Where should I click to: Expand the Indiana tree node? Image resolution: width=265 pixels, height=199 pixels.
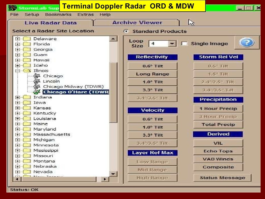click(x=17, y=97)
